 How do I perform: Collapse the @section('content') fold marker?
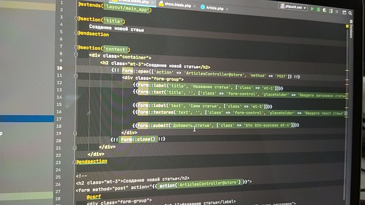click(x=76, y=47)
